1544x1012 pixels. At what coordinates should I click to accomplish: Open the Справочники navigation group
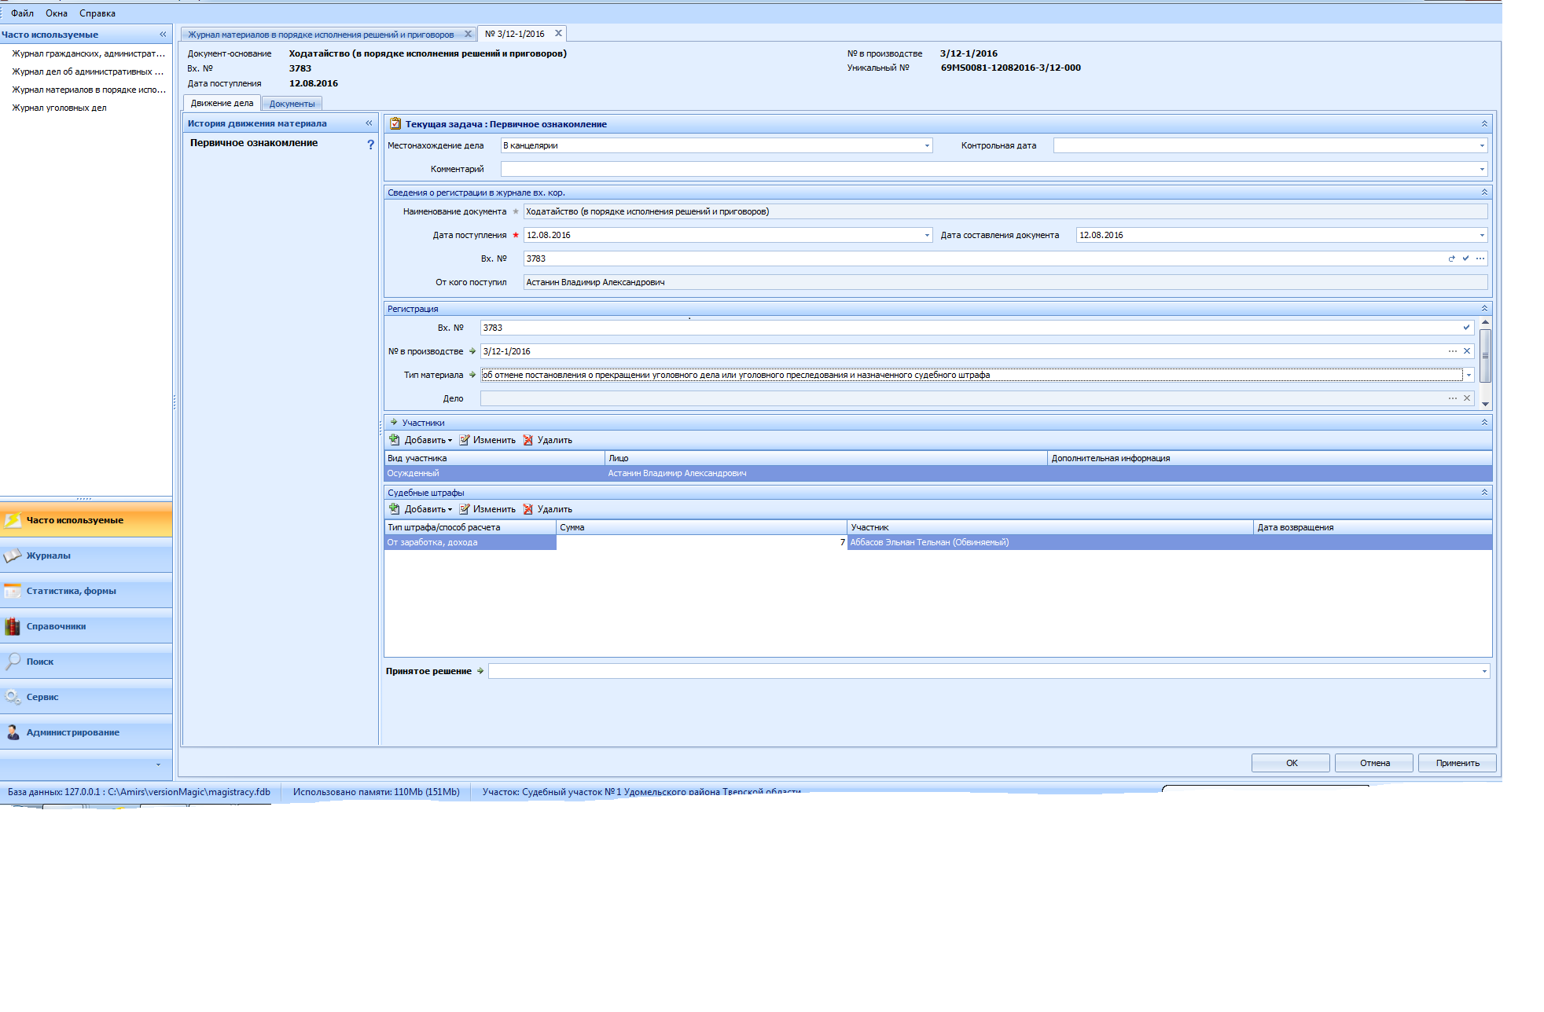(86, 626)
